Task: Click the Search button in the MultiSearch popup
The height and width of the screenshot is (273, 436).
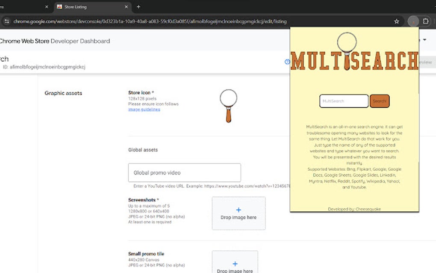Action: (x=380, y=101)
